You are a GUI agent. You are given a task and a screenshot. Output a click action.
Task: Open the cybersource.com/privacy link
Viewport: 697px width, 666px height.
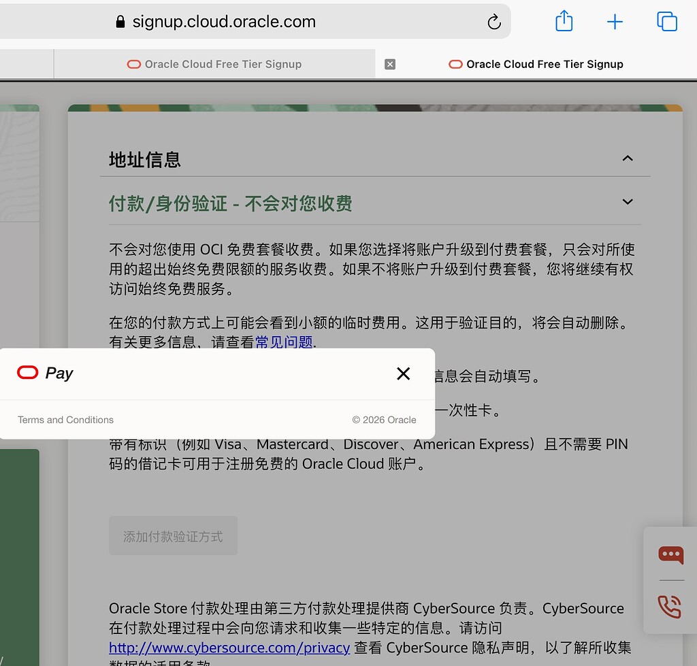(229, 648)
